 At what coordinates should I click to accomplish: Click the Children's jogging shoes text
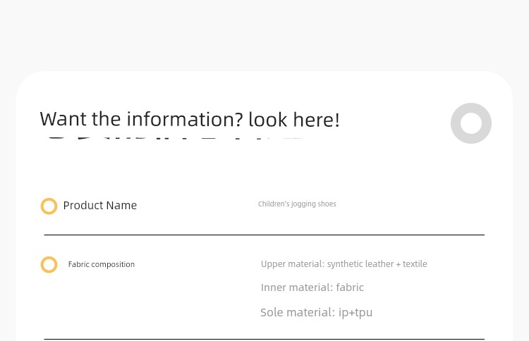(x=297, y=204)
